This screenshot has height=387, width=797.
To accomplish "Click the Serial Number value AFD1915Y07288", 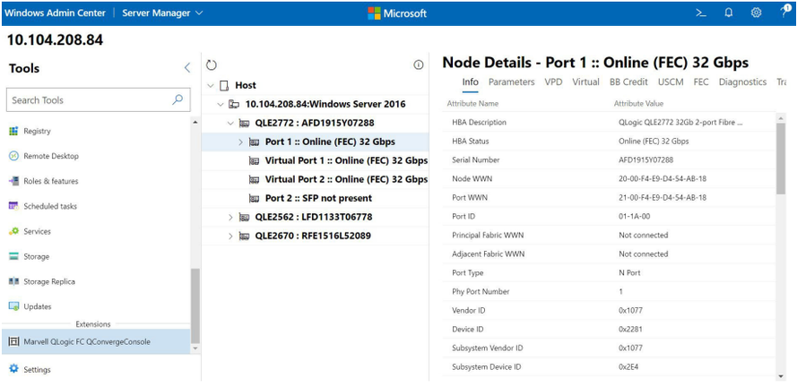I will (646, 160).
